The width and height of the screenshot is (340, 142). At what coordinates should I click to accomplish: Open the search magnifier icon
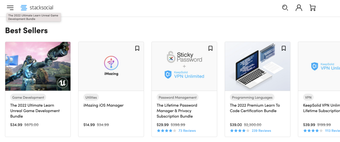(x=285, y=8)
